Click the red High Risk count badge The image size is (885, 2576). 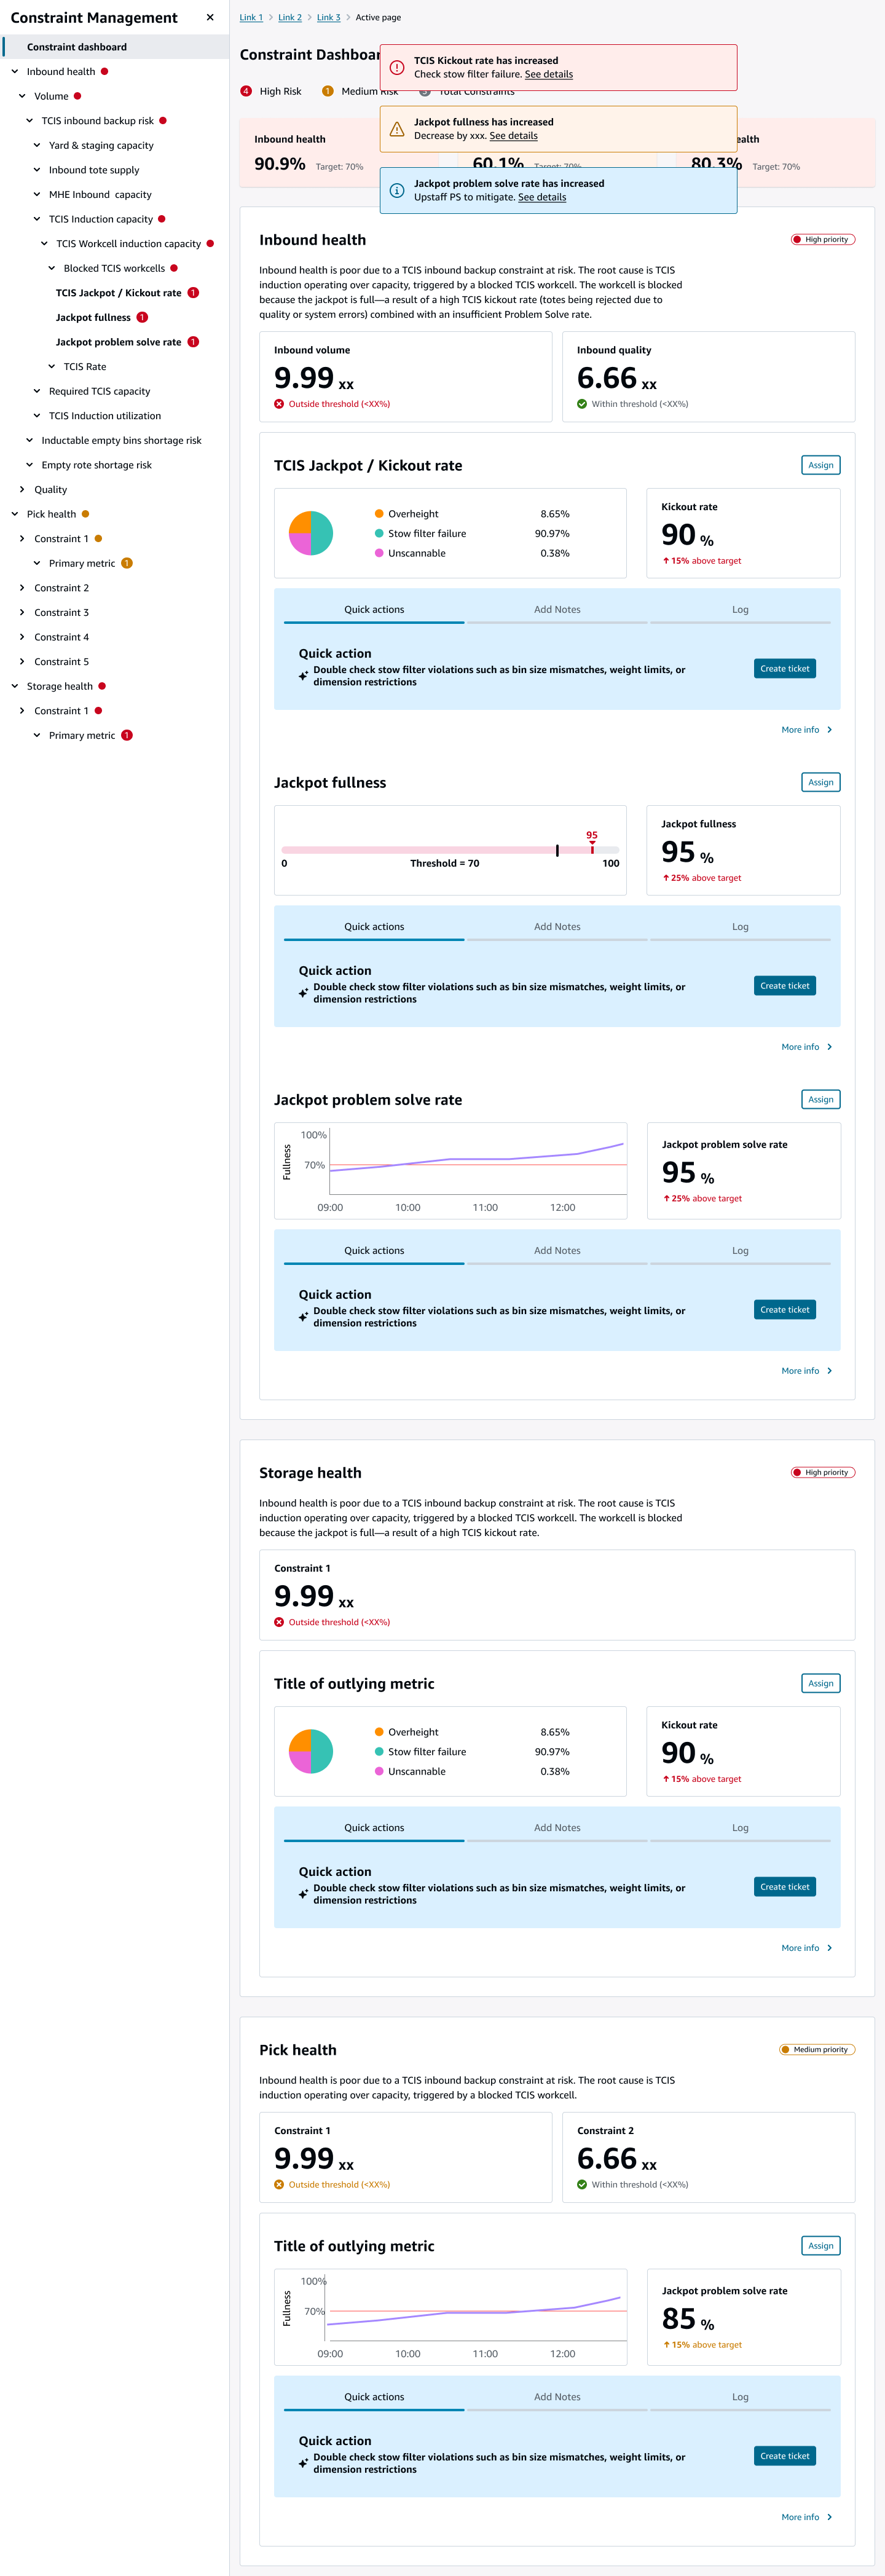(246, 91)
